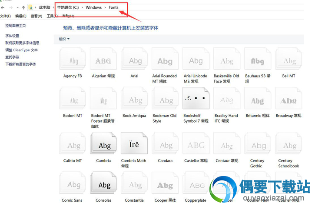Select the Candara font icon
Image resolution: width=315 pixels, height=203 pixels.
coord(165,143)
